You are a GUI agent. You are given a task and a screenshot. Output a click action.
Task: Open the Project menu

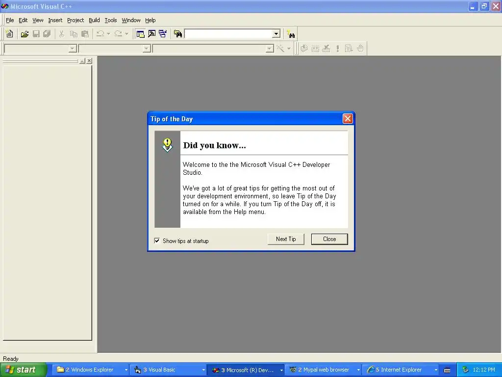pyautogui.click(x=75, y=20)
